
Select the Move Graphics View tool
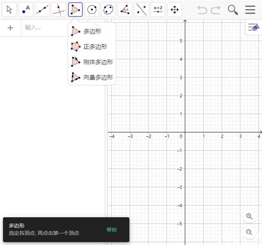tap(175, 10)
